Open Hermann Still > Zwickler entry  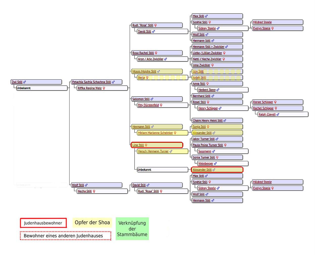(x=209, y=47)
